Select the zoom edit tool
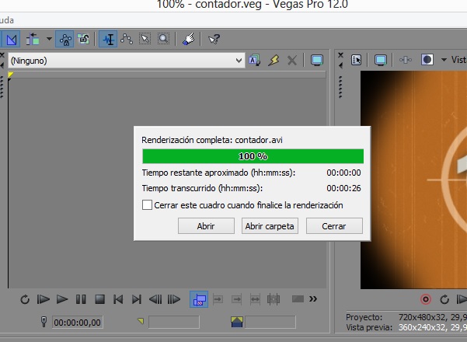Viewport: 467px width, 342px height. point(163,39)
